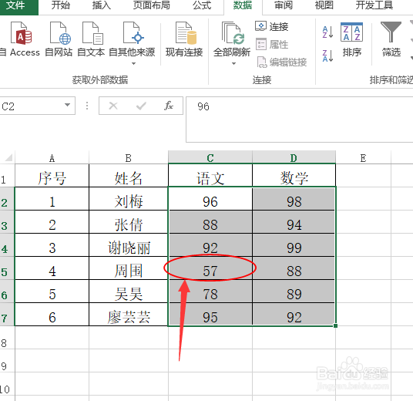Select the cell with name 张倩
413x401 pixels.
pos(129,222)
